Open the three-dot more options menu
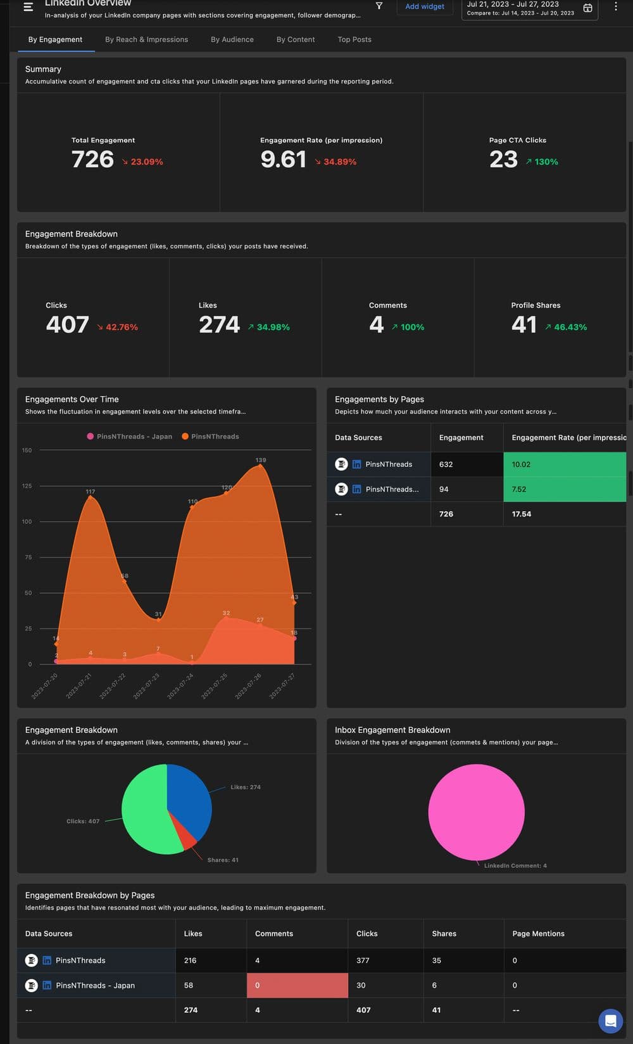This screenshot has height=1044, width=633. tap(615, 7)
